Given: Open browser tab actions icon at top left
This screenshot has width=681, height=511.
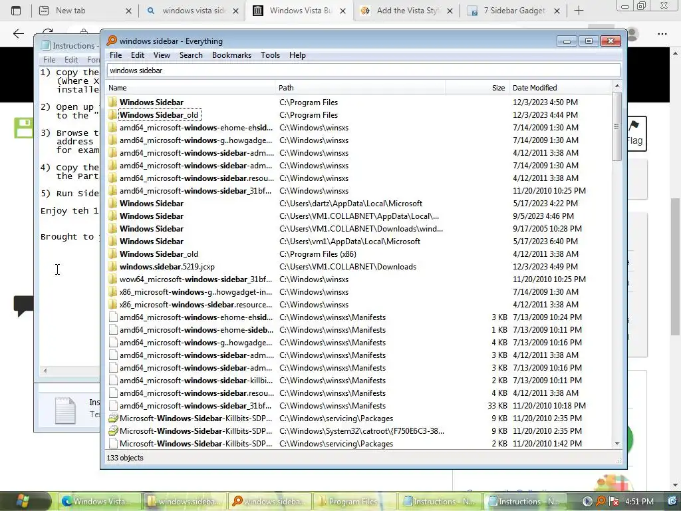Looking at the screenshot, I should pos(16,11).
